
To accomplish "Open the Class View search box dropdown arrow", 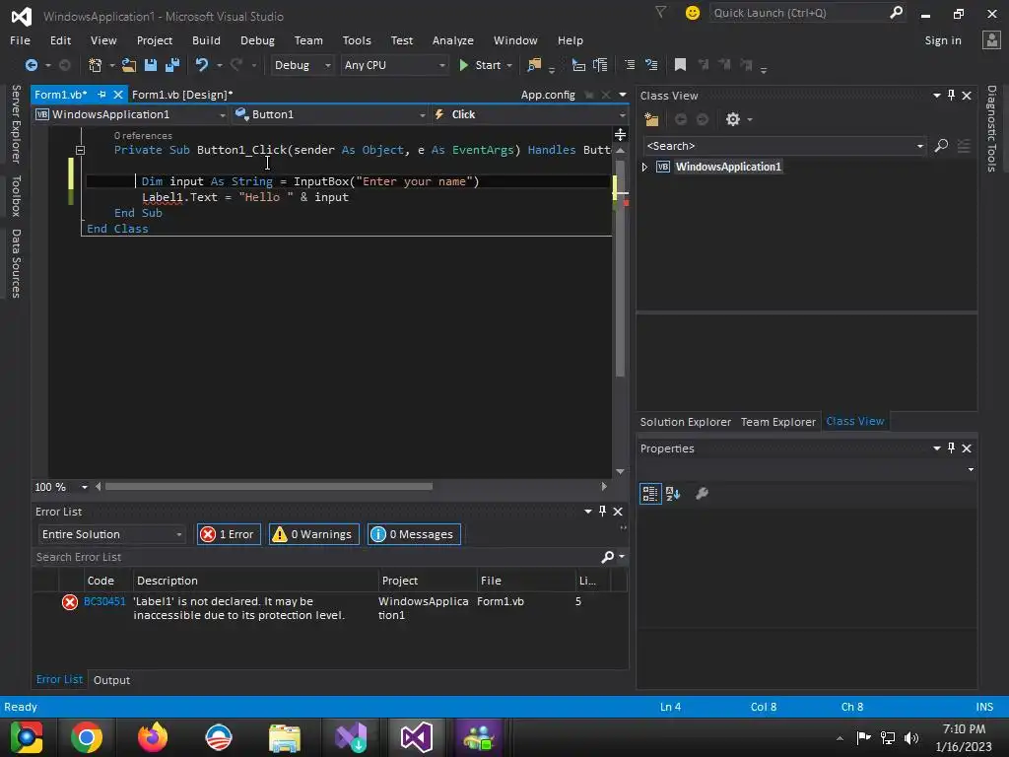I will 920,146.
